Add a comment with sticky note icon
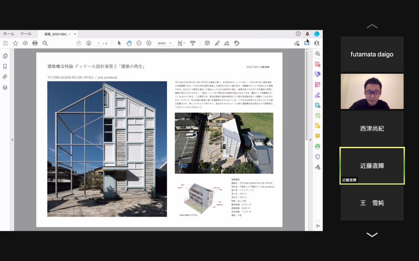Viewport: 419px width, 261px height. 207,43
